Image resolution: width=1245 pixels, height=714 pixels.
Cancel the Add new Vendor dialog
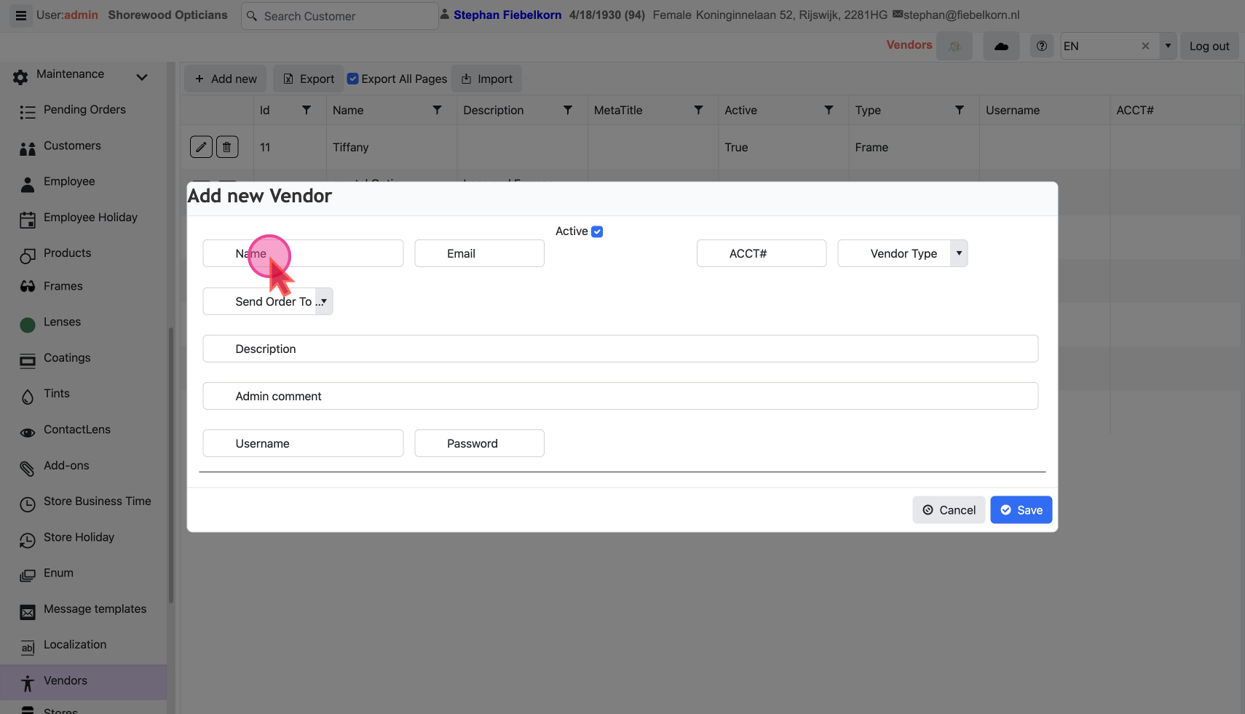click(949, 510)
